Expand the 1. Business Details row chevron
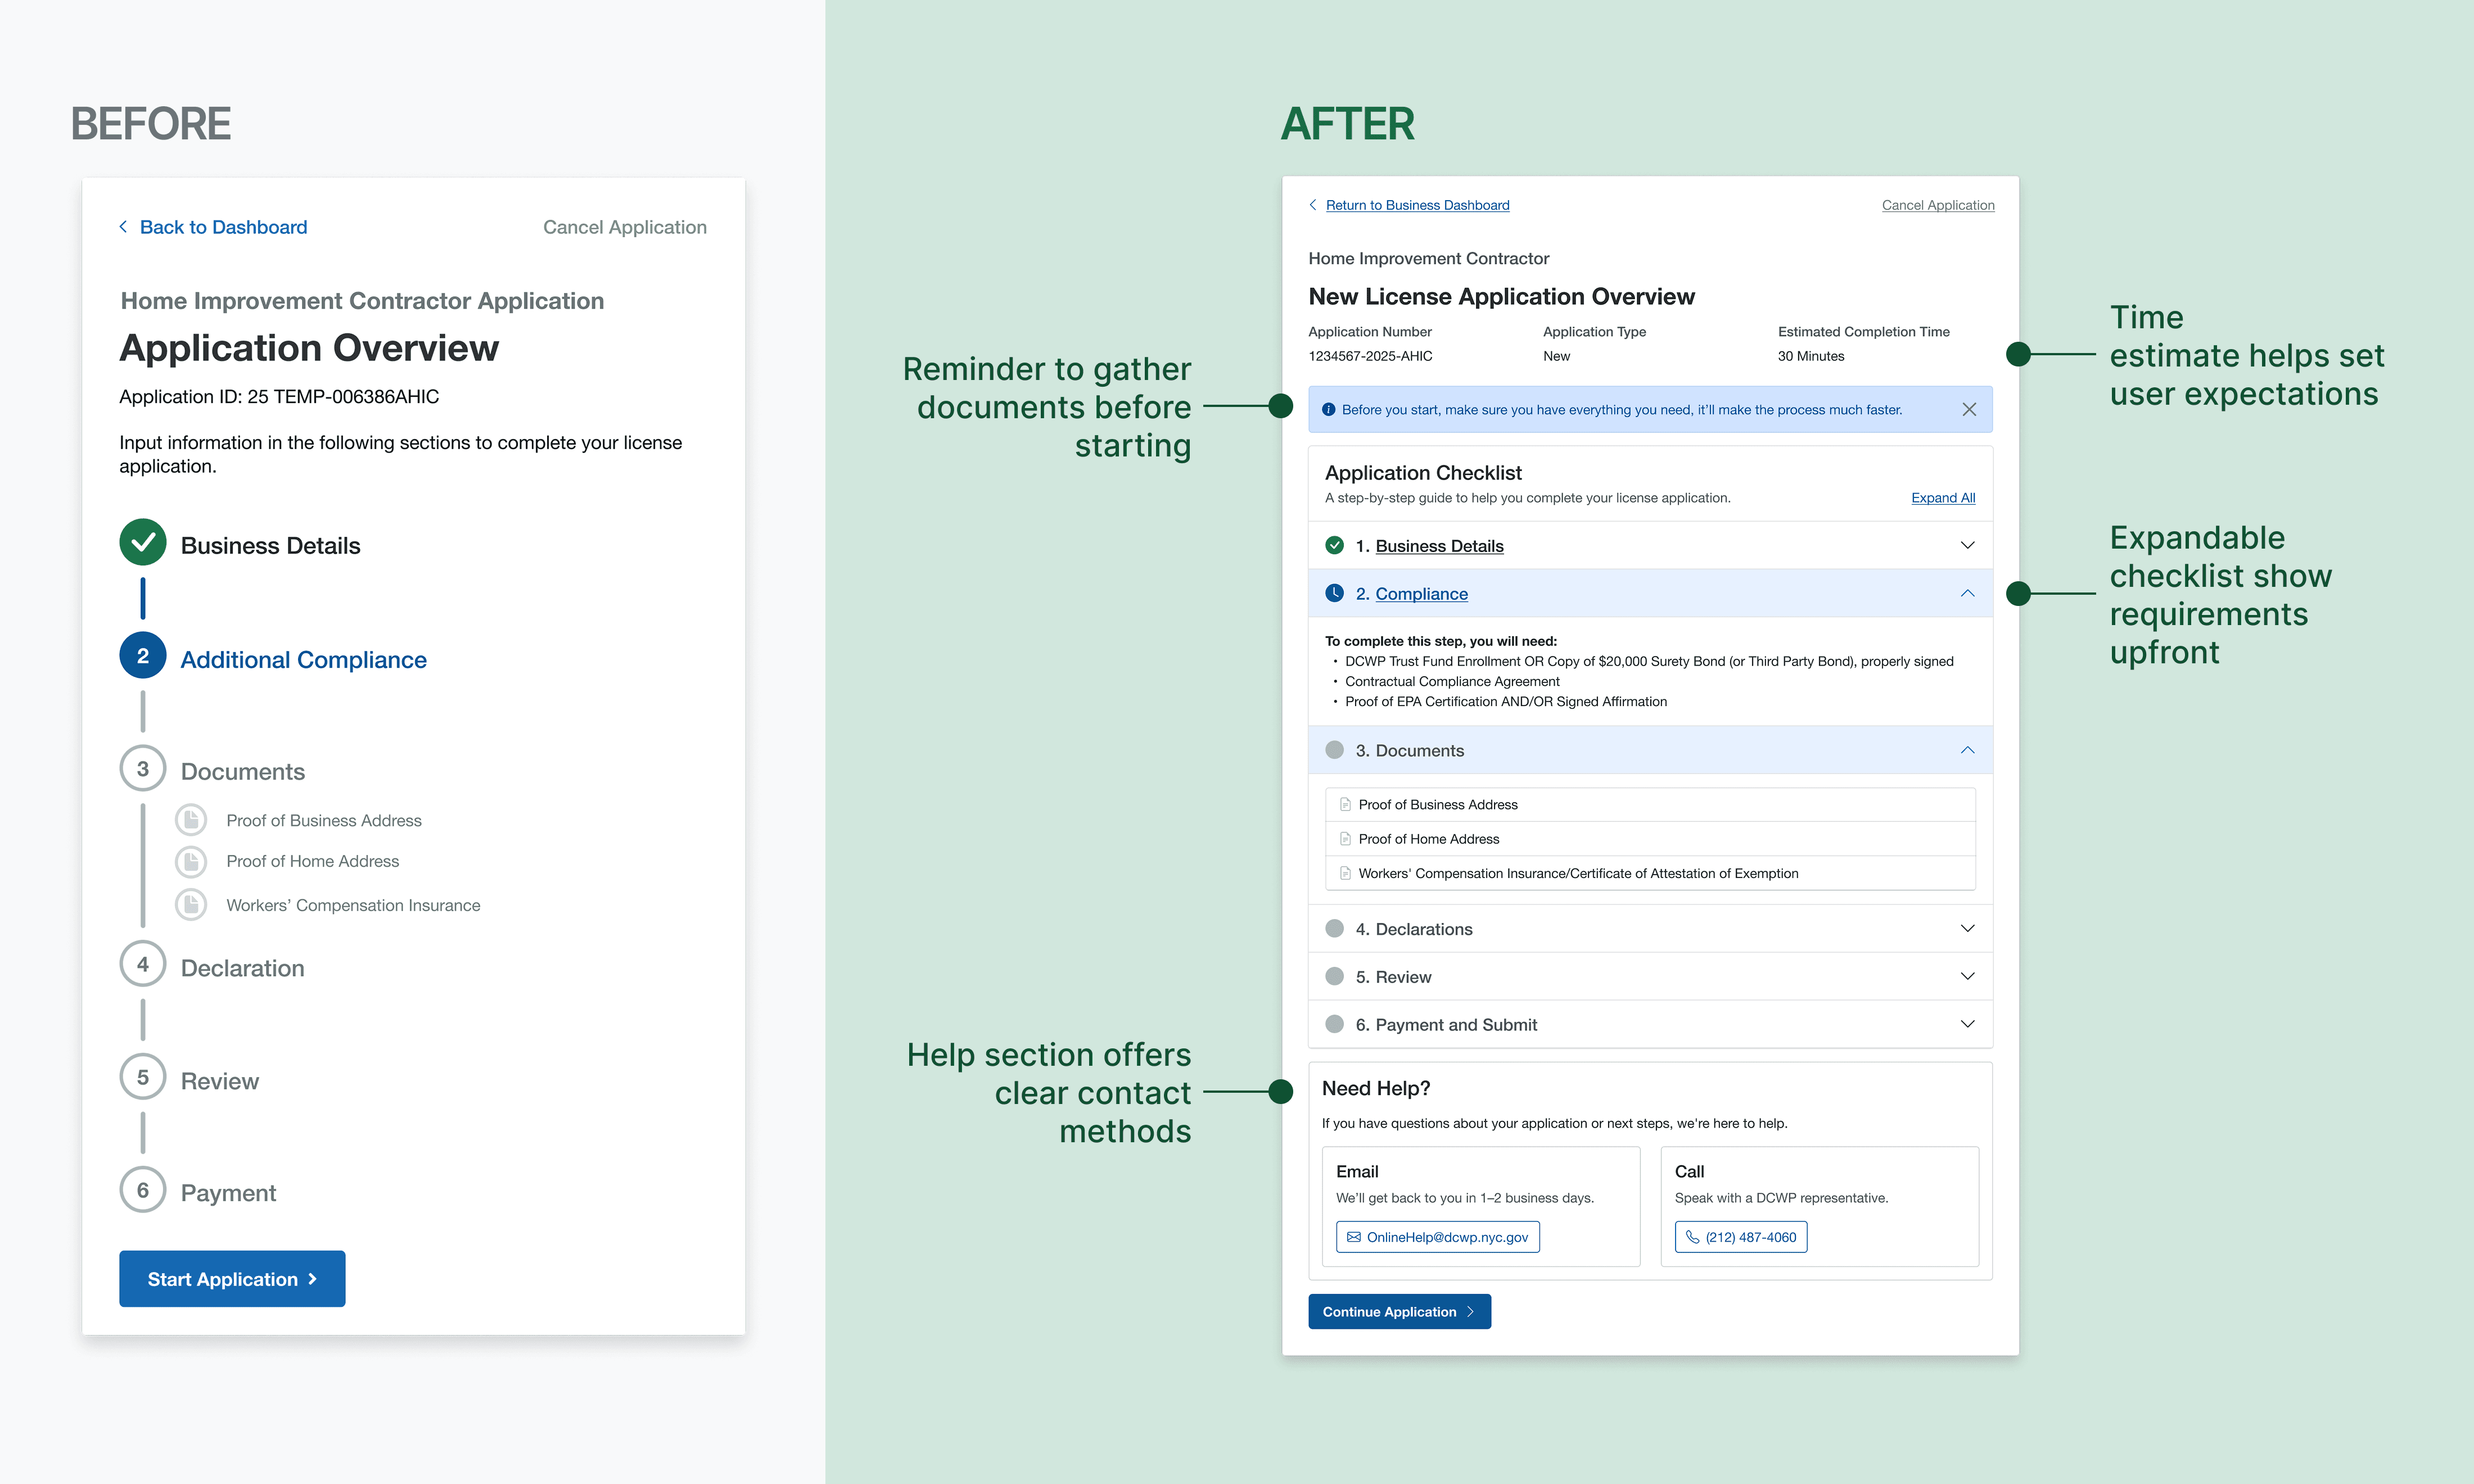The width and height of the screenshot is (2474, 1484). point(1967,545)
